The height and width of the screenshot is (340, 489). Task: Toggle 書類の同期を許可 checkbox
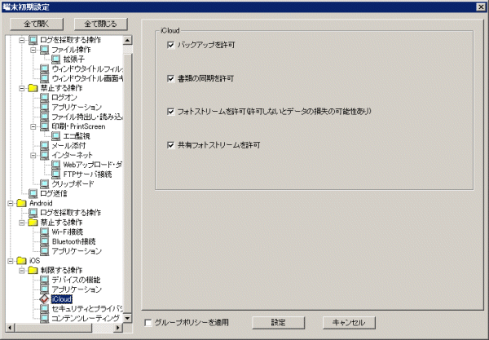(x=170, y=78)
